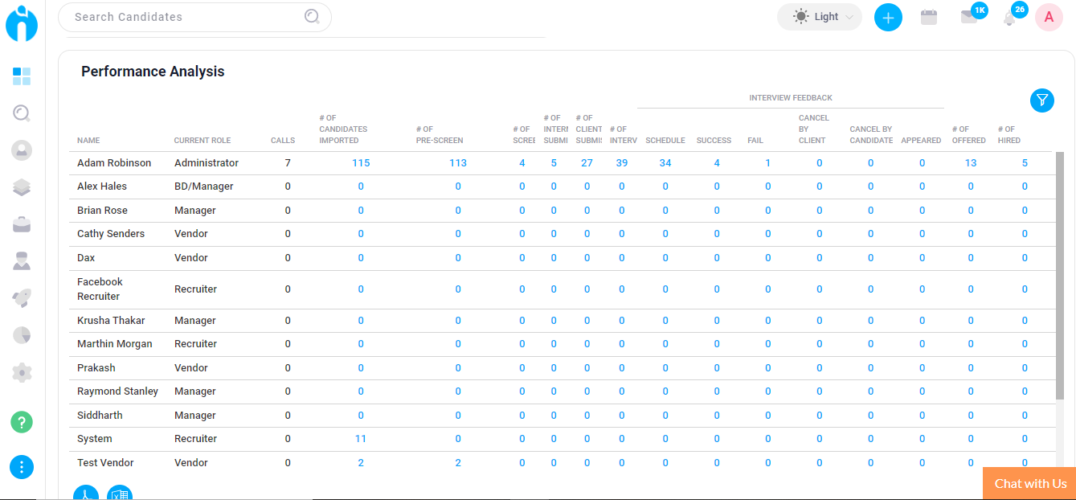Click Adam Robinson's 39 interviews value
This screenshot has width=1076, height=500.
tap(622, 163)
